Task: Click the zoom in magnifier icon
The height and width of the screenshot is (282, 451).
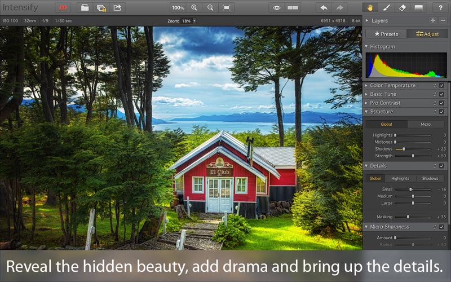Action: (x=194, y=8)
